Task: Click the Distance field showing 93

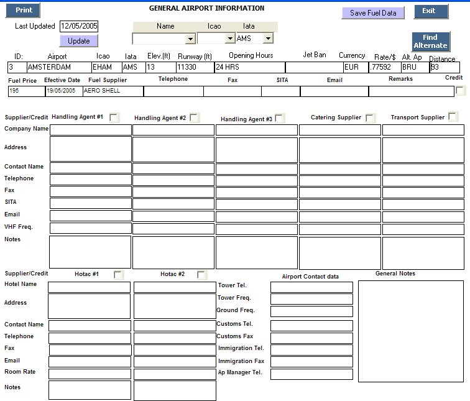Action: click(445, 67)
